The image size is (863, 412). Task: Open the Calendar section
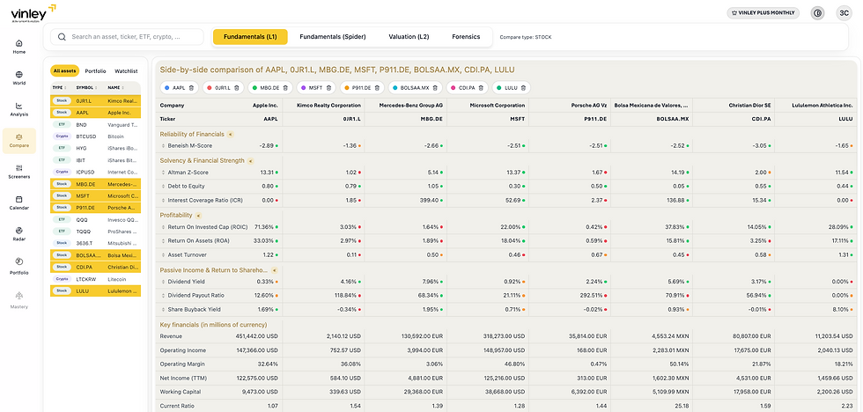pyautogui.click(x=19, y=203)
